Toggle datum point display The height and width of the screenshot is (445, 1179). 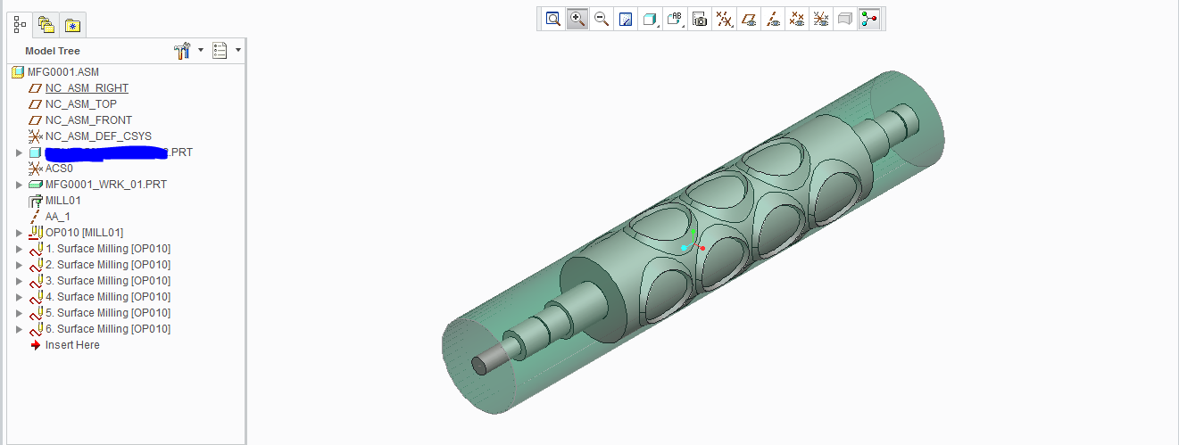(797, 19)
